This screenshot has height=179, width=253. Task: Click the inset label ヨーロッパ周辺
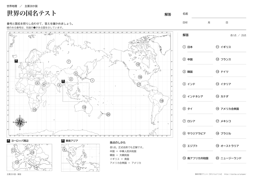click(20, 141)
